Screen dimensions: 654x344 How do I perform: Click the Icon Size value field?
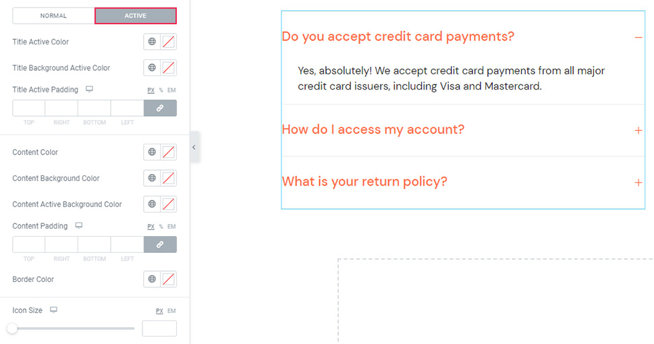159,328
